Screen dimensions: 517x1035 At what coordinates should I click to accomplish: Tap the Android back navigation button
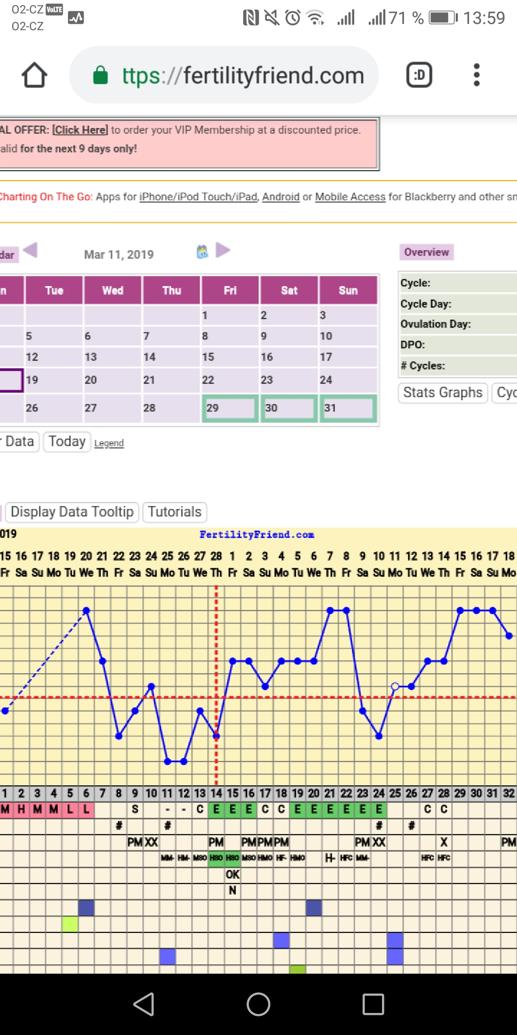pyautogui.click(x=144, y=1004)
